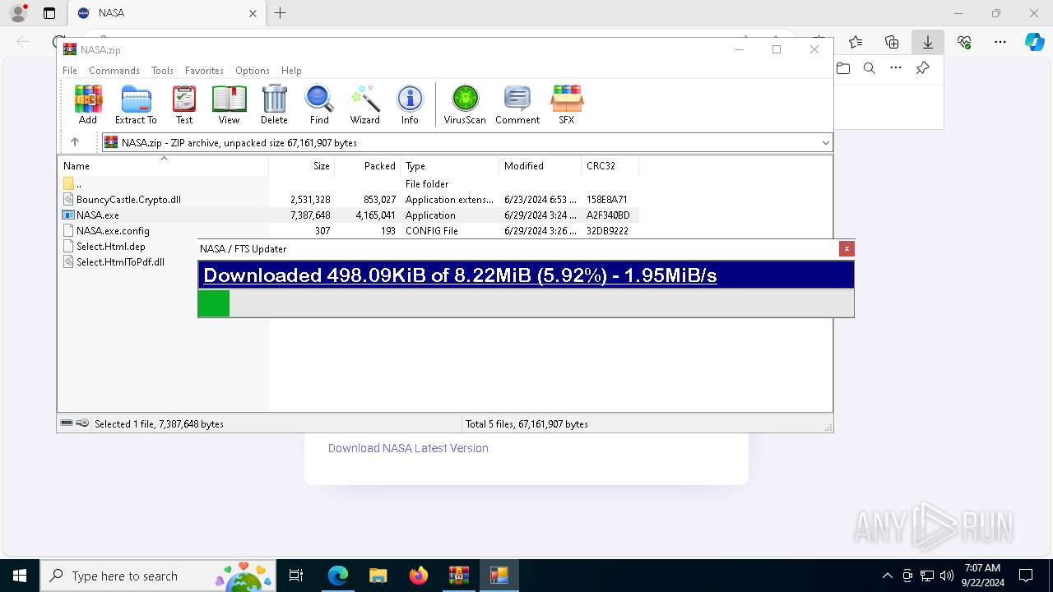Viewport: 1053px width, 592px height.
Task: Show hidden system tray icons
Action: pyautogui.click(x=887, y=576)
